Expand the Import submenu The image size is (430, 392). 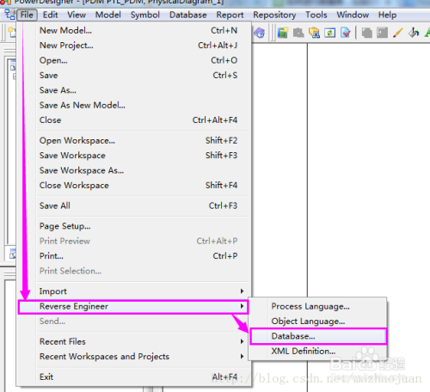click(134, 291)
